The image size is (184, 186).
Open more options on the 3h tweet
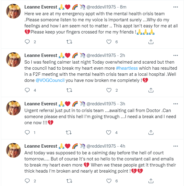coord(175,104)
